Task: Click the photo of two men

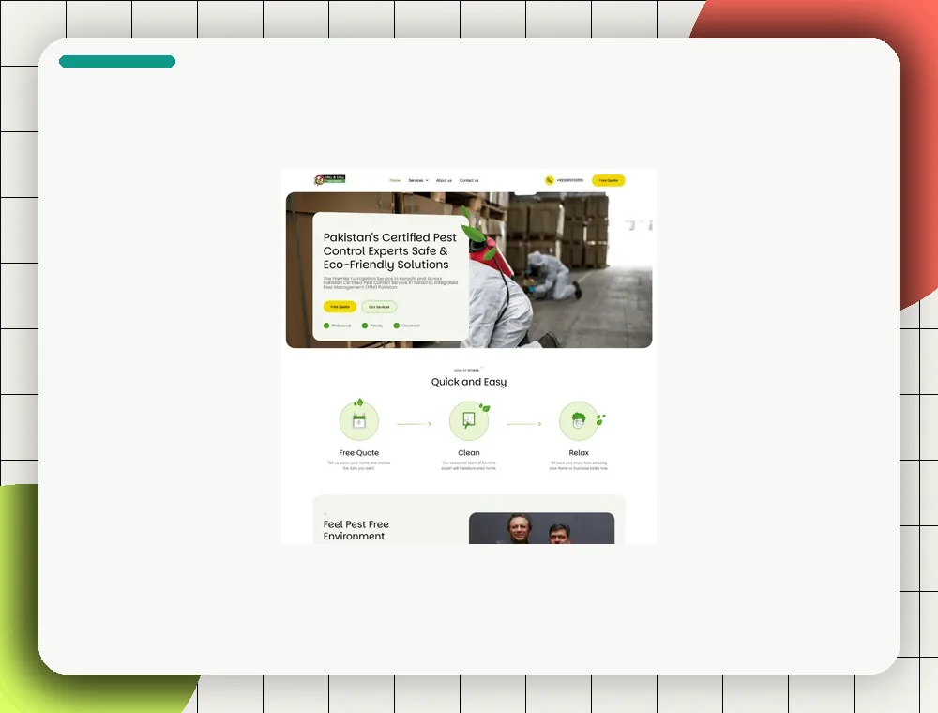Action: click(541, 528)
